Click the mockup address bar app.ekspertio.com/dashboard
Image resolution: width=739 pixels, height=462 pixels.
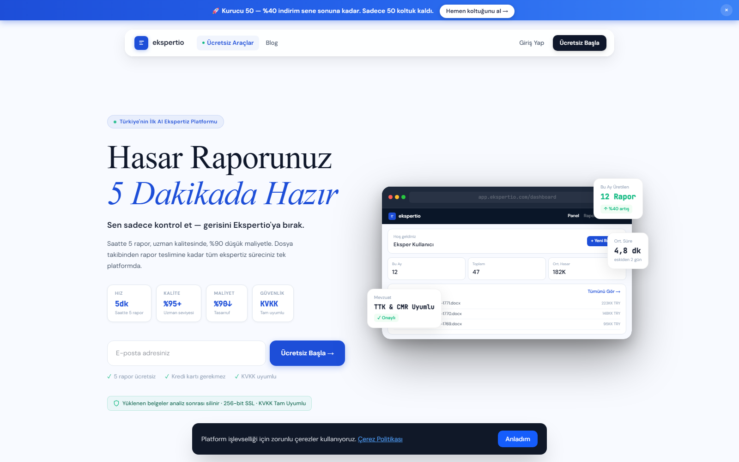(x=517, y=197)
